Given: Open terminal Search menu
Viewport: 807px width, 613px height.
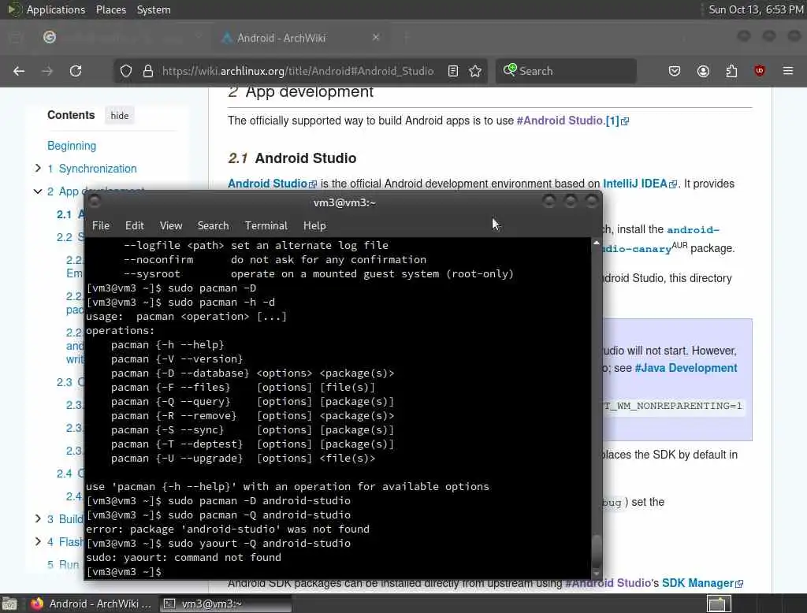Looking at the screenshot, I should pyautogui.click(x=213, y=225).
